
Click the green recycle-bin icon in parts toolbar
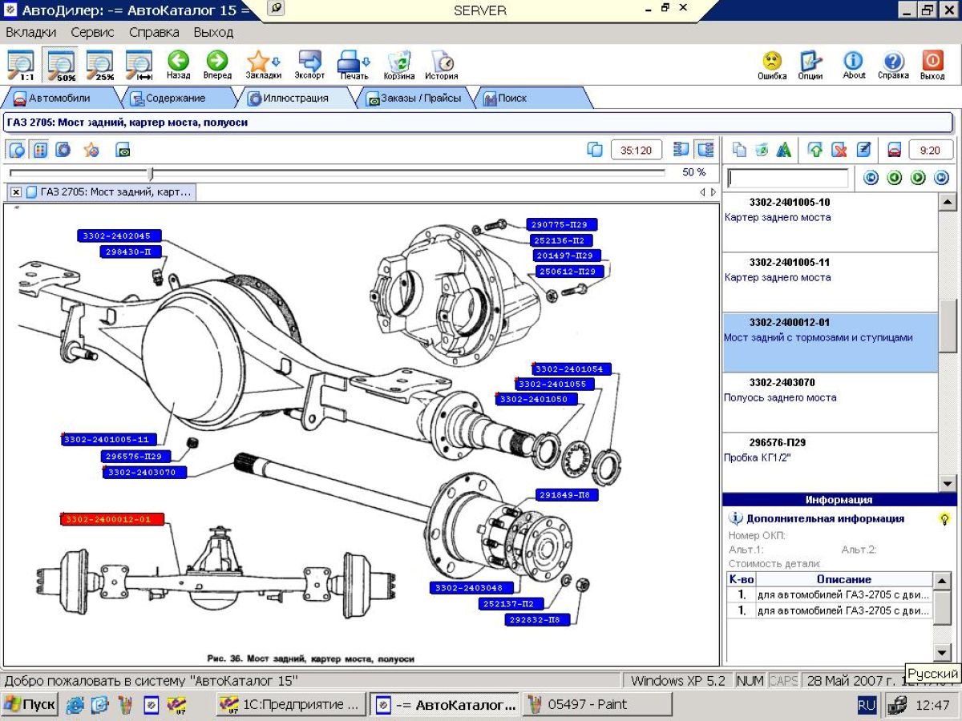coord(762,150)
